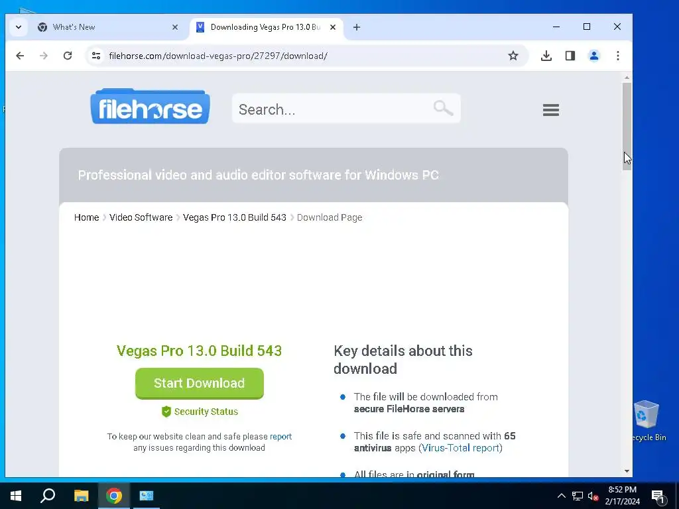Viewport: 679px width, 509px height.
Task: Click the network tray icon
Action: [x=578, y=496]
